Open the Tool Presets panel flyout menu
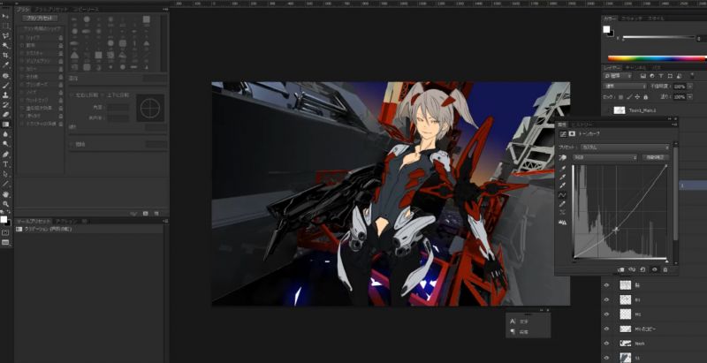This screenshot has height=363, width=707. (x=165, y=221)
